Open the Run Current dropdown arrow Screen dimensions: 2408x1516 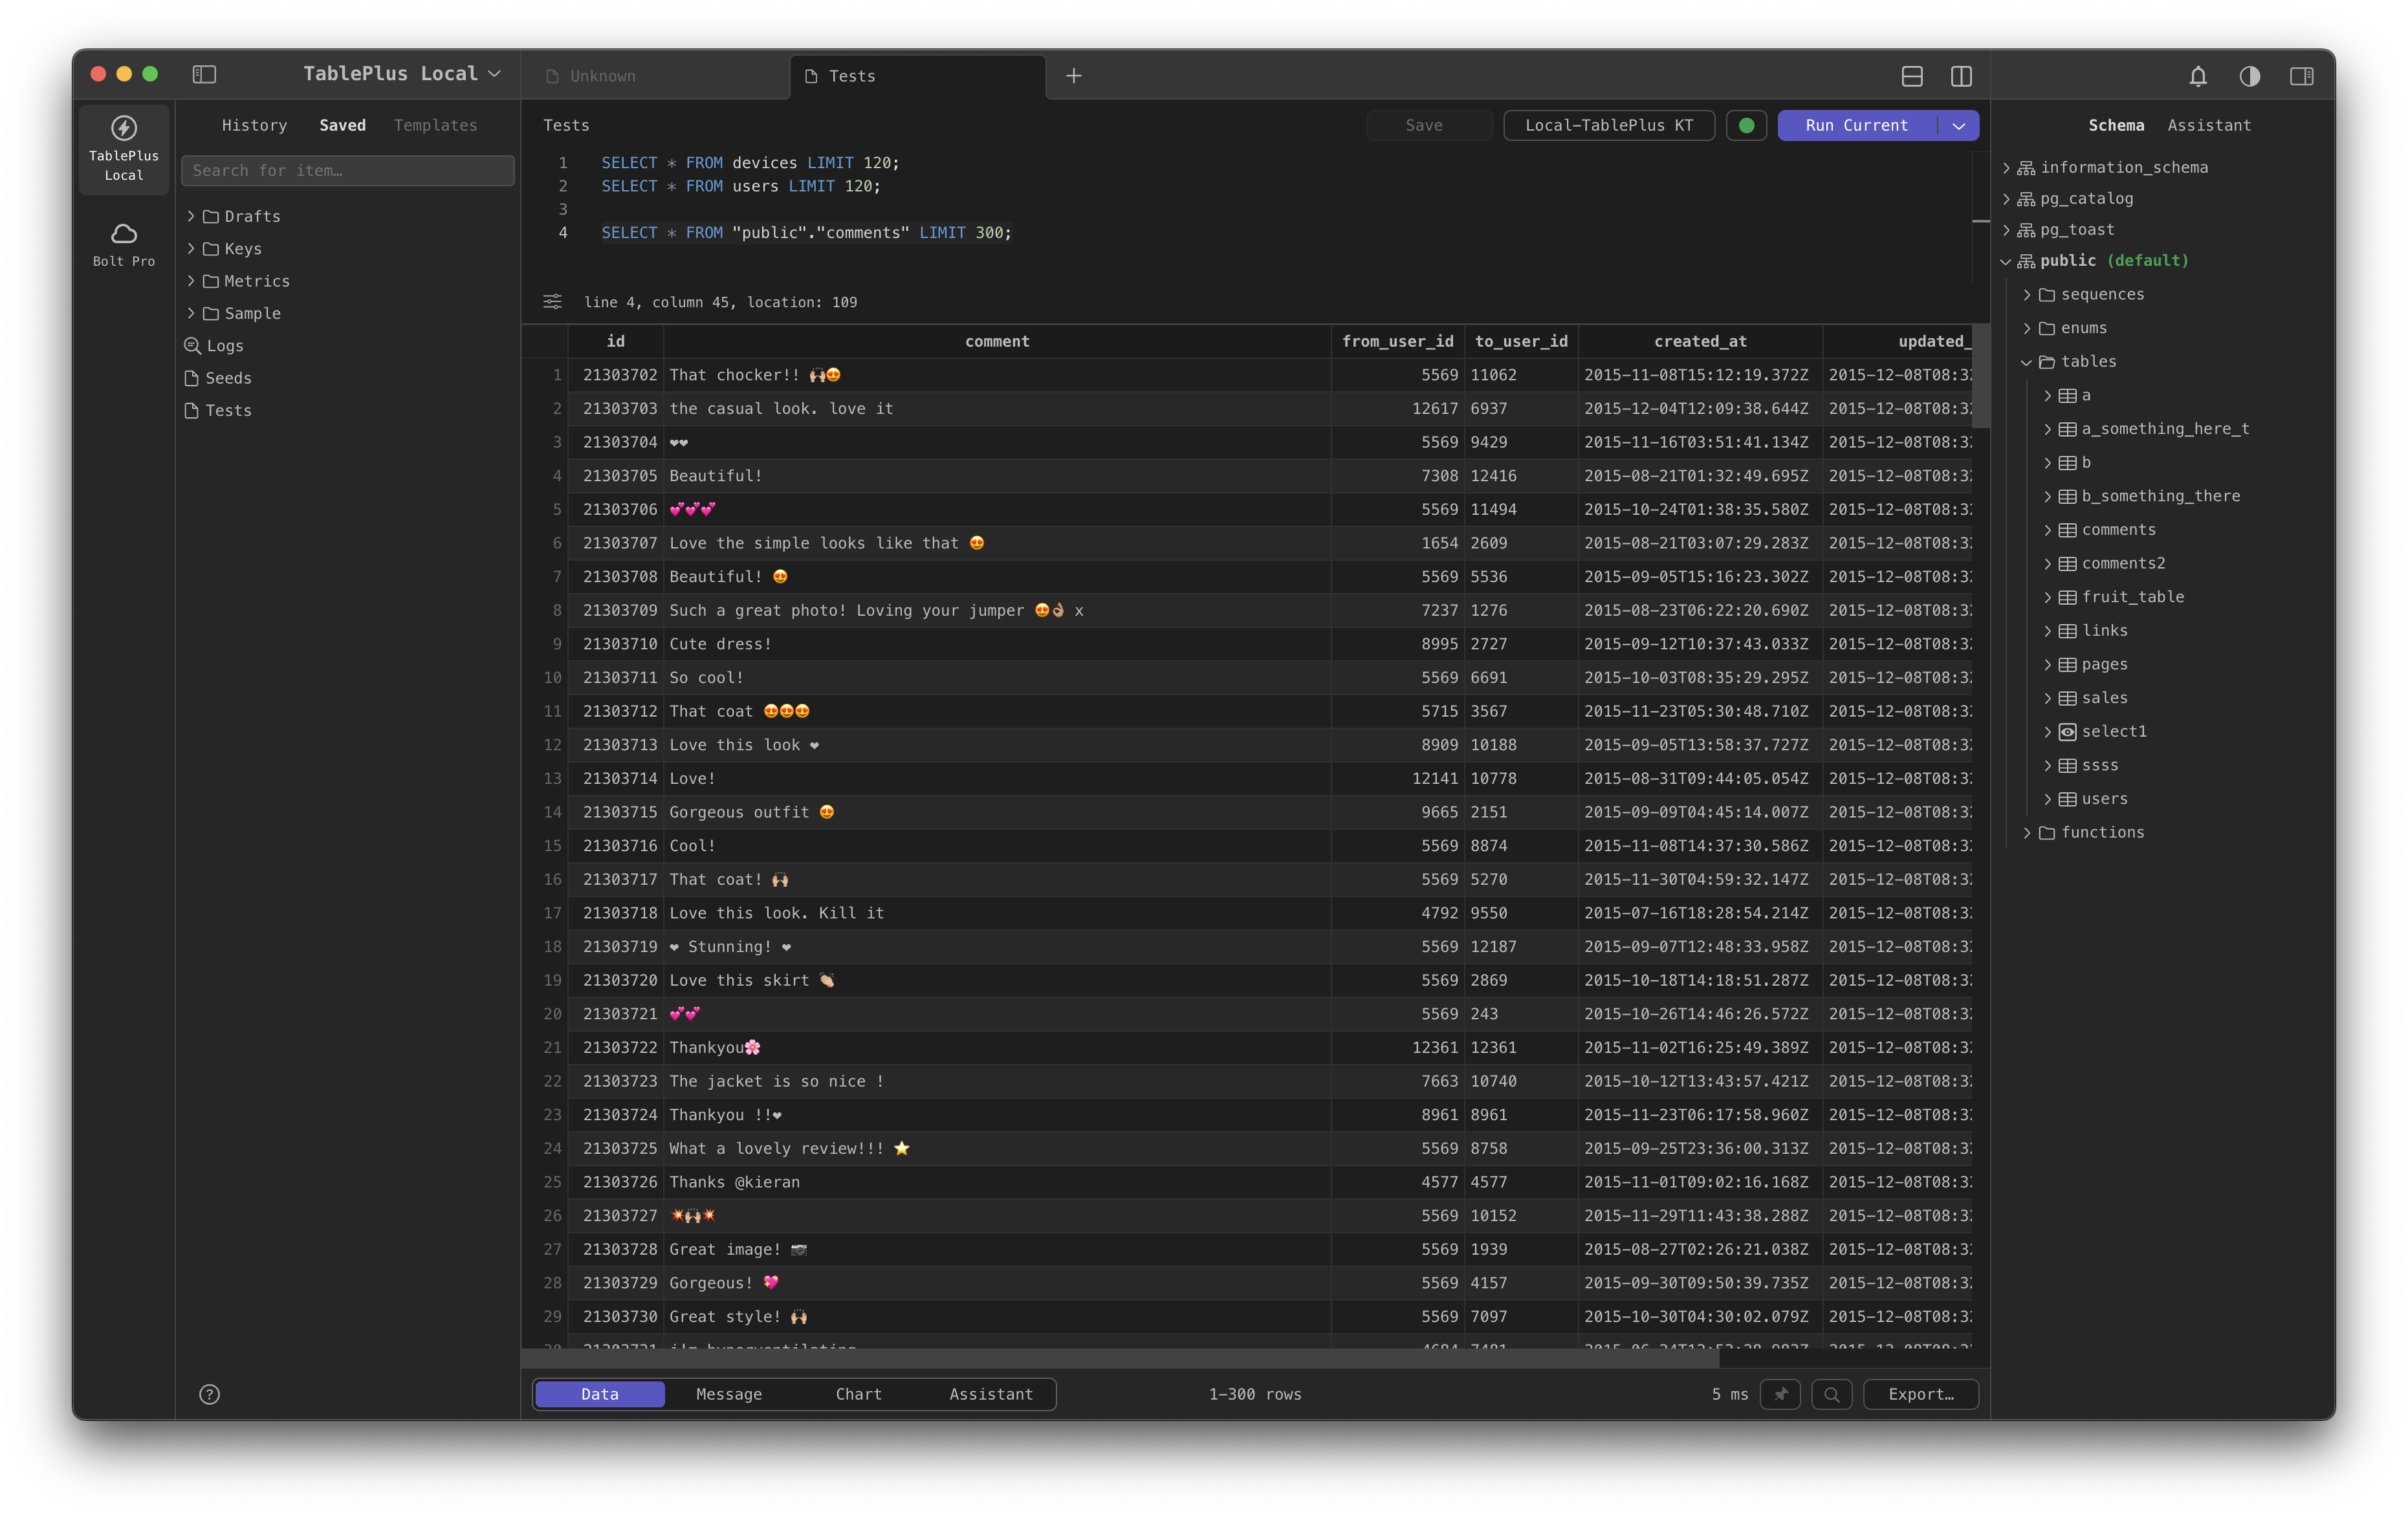coord(1959,126)
